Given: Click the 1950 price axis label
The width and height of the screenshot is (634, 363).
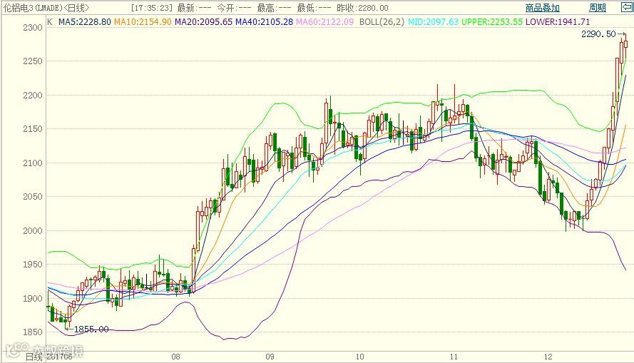Looking at the screenshot, I should point(32,265).
